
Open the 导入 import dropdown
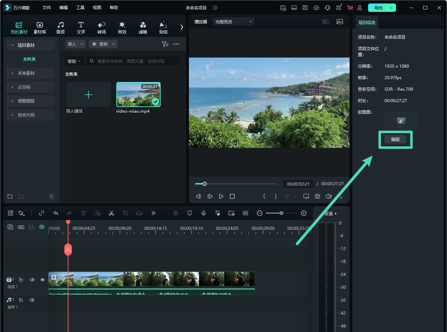tap(75, 44)
